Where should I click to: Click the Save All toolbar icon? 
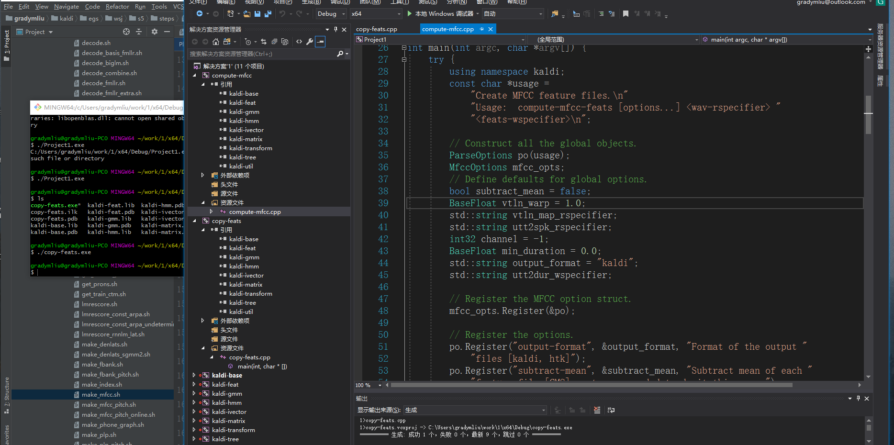tap(268, 14)
